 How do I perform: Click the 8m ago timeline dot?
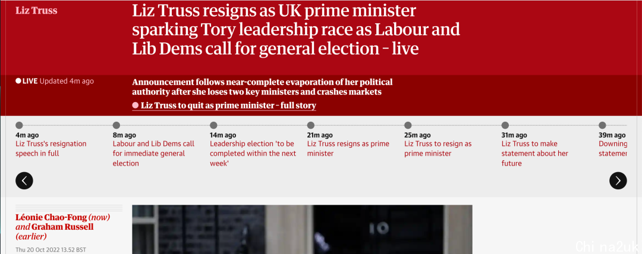[117, 125]
